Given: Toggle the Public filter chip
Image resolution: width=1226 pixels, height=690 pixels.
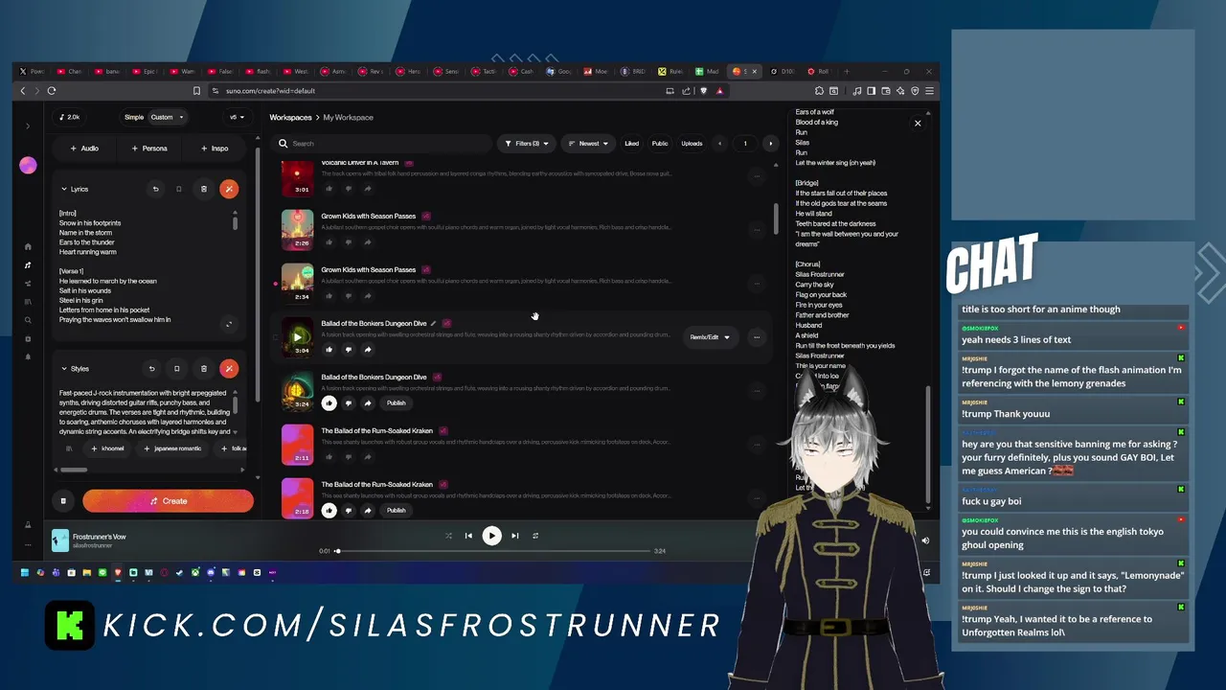Looking at the screenshot, I should [660, 144].
